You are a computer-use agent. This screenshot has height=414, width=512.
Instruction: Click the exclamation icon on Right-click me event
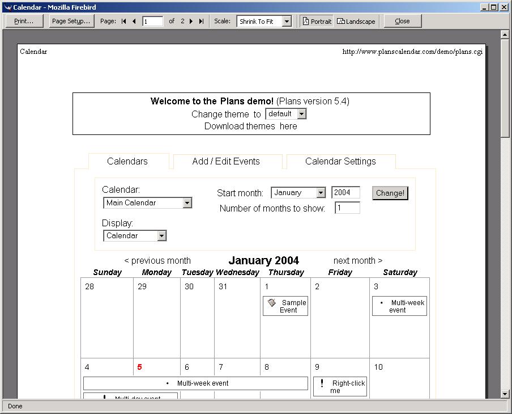(322, 383)
